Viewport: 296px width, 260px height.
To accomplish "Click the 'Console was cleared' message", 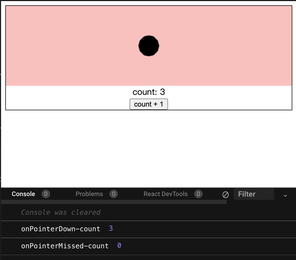I will pyautogui.click(x=61, y=212).
